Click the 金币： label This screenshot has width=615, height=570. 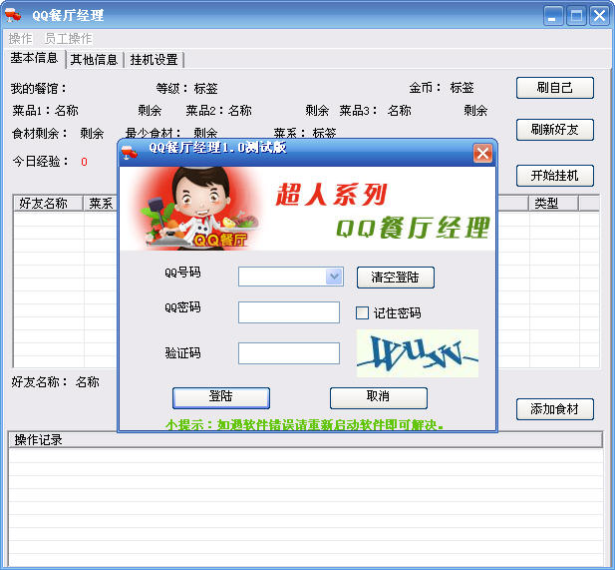pos(425,88)
